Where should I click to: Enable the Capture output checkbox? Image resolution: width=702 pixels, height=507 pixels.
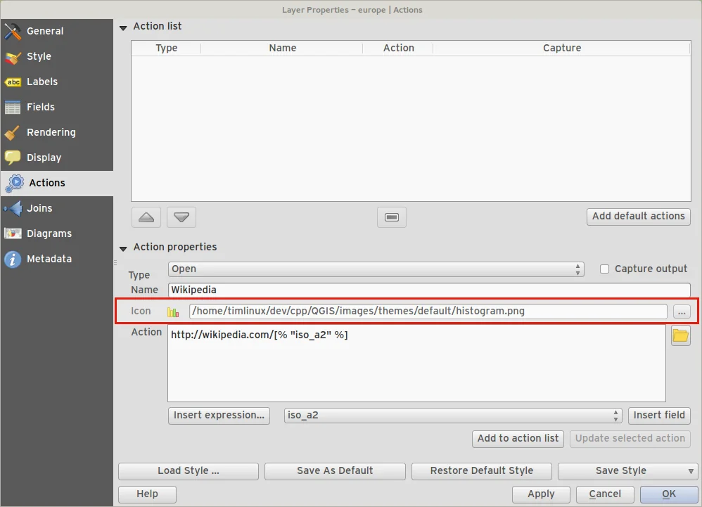[x=604, y=269]
